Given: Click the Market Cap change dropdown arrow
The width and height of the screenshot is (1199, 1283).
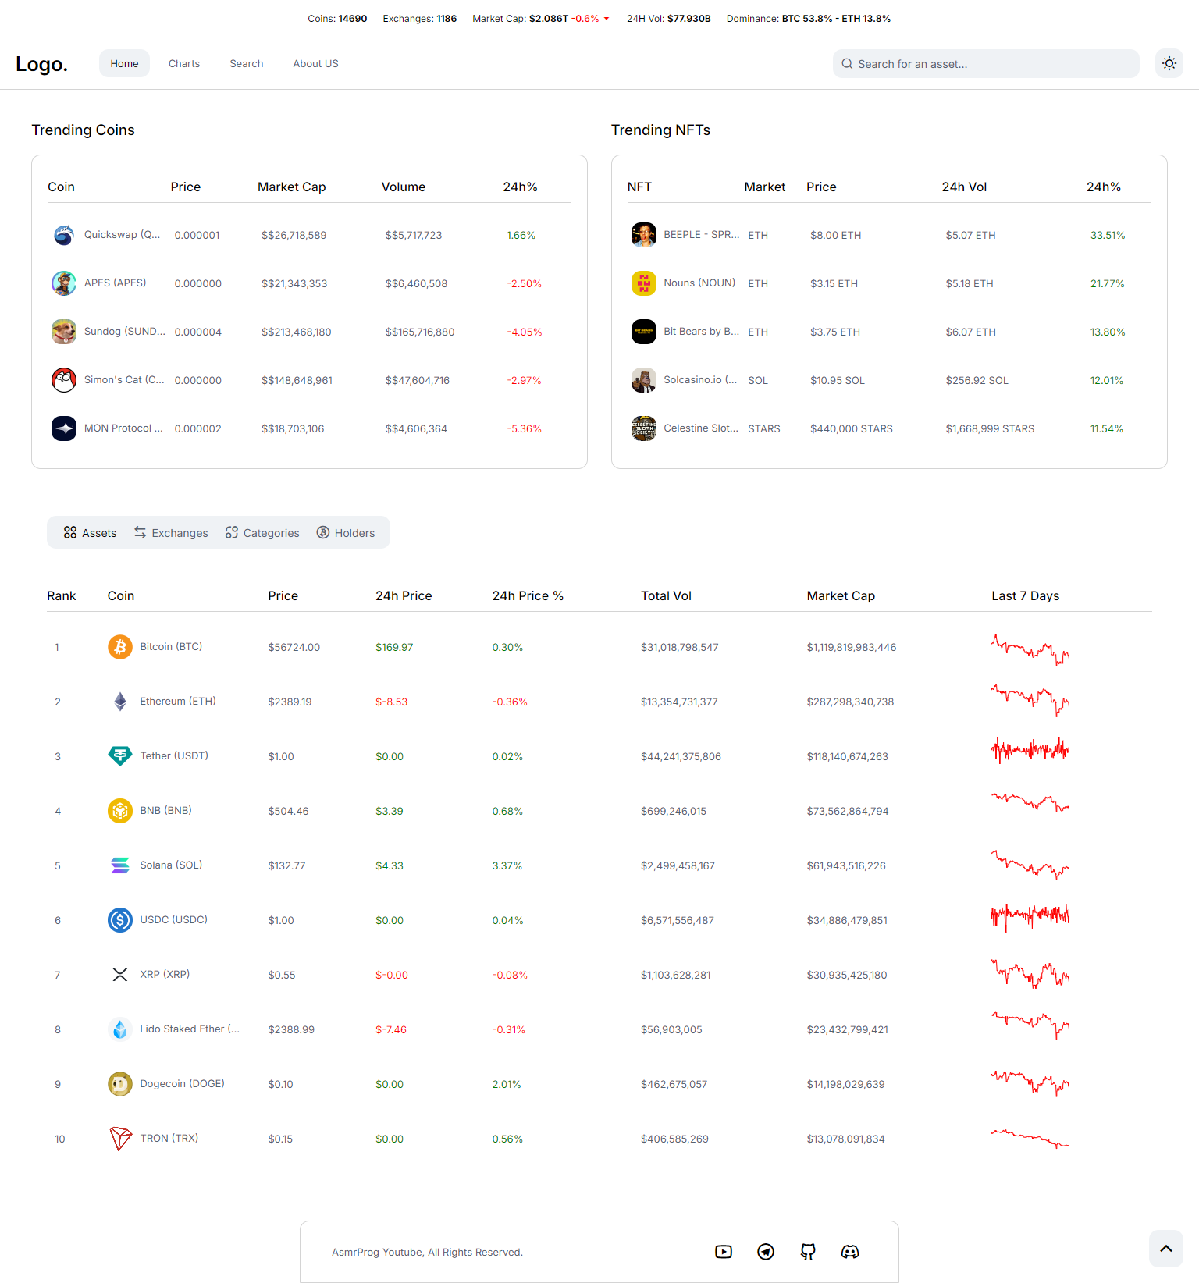Looking at the screenshot, I should tap(607, 19).
